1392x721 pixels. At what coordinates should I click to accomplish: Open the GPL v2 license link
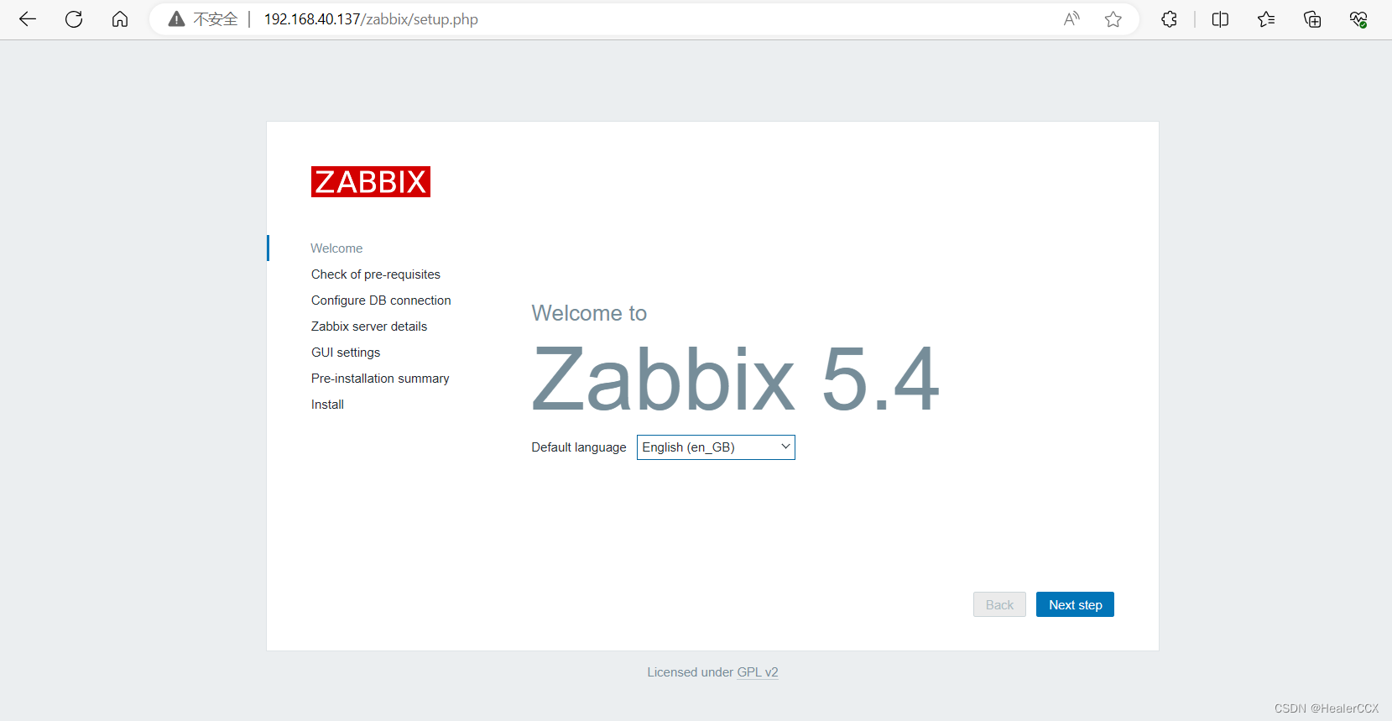point(758,672)
